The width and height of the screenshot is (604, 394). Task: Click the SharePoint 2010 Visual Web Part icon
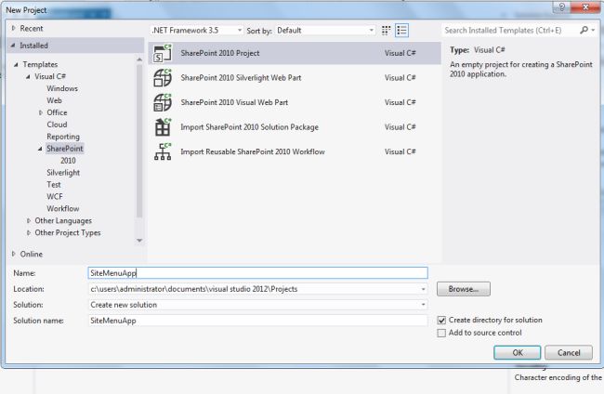coord(163,102)
